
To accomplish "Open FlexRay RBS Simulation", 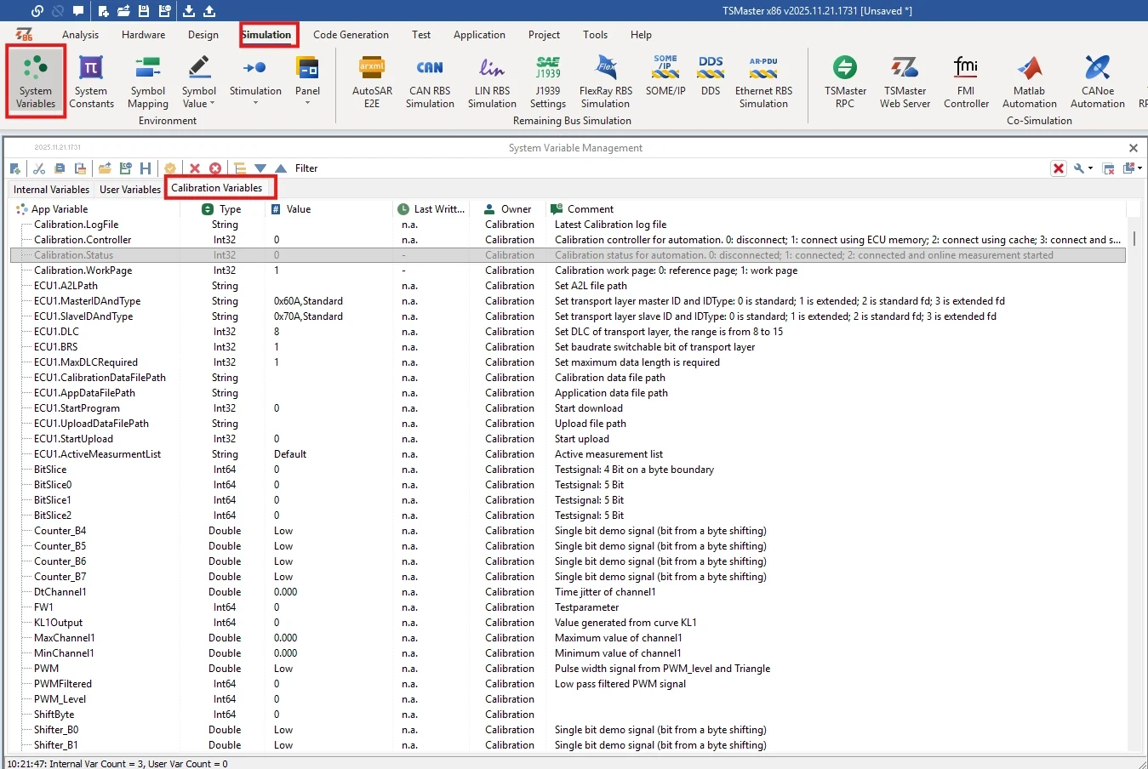I will coord(606,82).
